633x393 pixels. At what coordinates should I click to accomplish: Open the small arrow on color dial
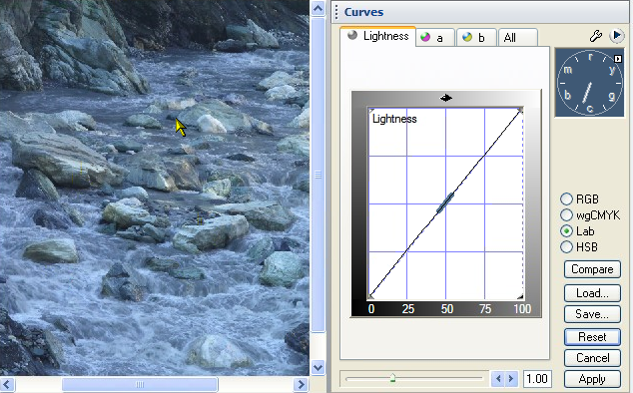[618, 59]
